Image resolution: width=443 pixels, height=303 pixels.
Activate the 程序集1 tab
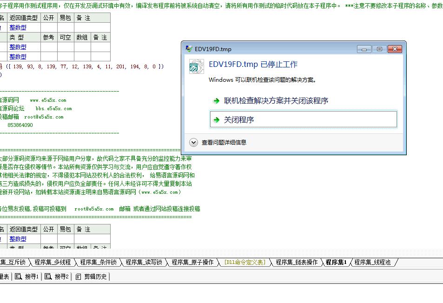(336, 262)
